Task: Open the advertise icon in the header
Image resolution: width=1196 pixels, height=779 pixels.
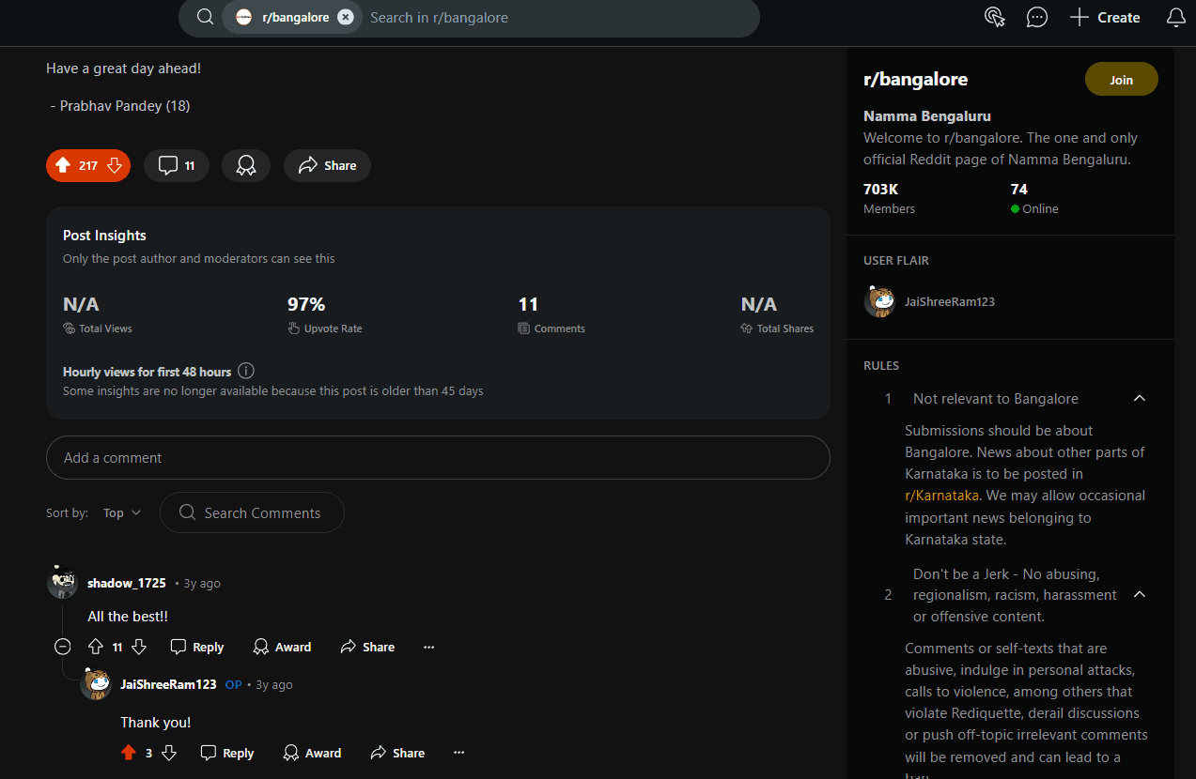Action: click(x=994, y=17)
